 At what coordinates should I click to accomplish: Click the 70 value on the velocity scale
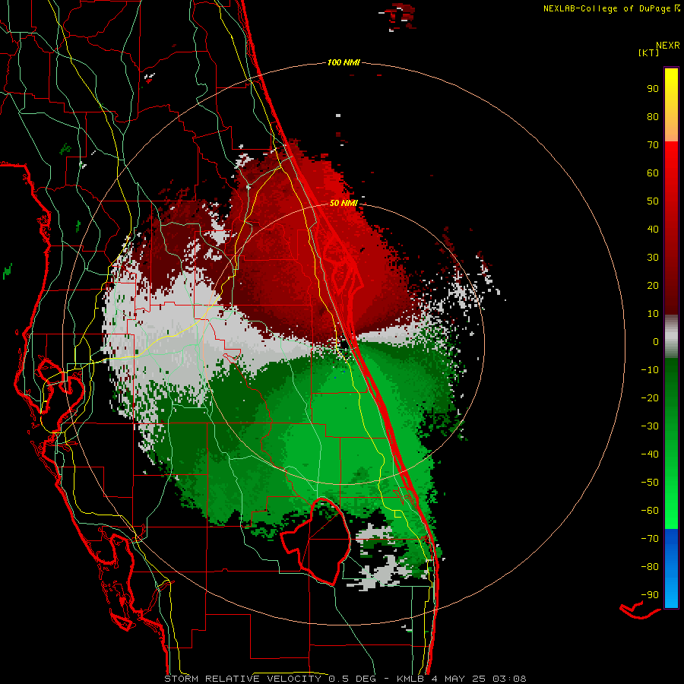(653, 145)
